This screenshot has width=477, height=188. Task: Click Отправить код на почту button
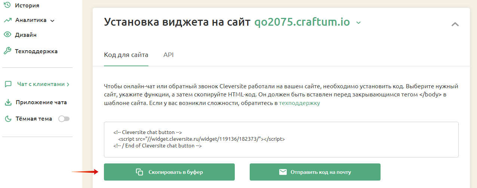tap(315, 172)
